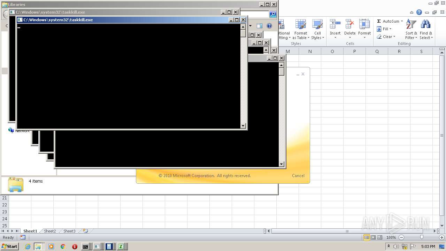Click the network tray icon

pos(405,246)
